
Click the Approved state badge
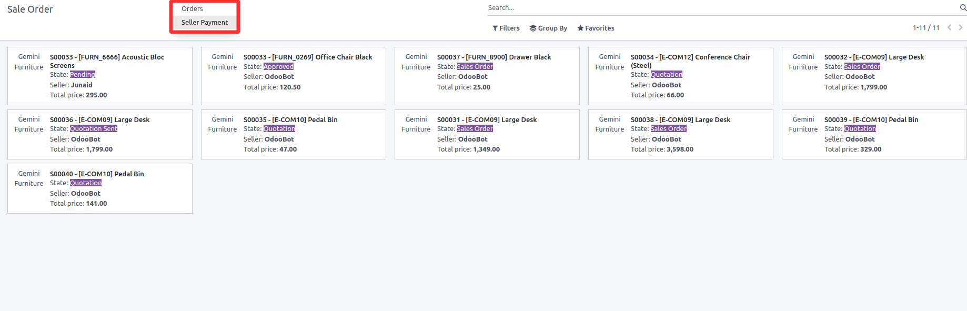pyautogui.click(x=278, y=67)
